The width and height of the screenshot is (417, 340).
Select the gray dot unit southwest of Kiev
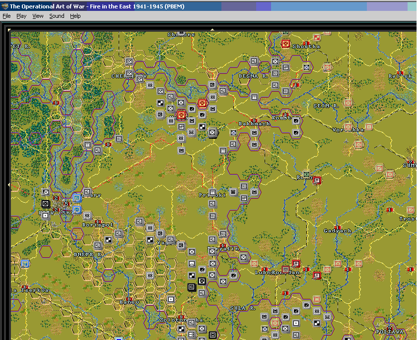(x=46, y=216)
